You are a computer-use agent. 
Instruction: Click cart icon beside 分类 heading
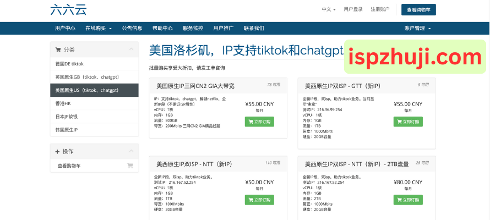point(58,50)
